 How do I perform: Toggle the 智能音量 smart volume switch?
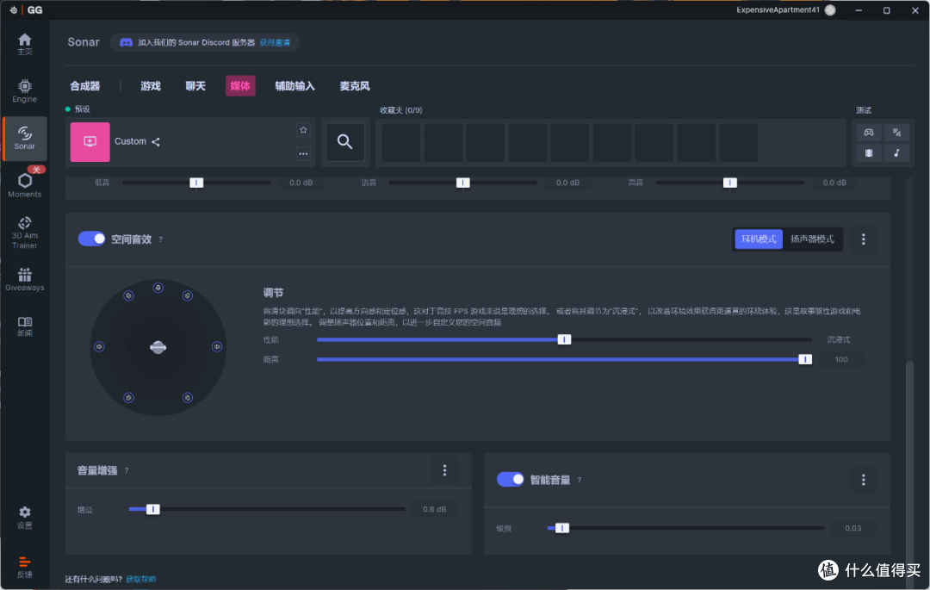tap(510, 479)
